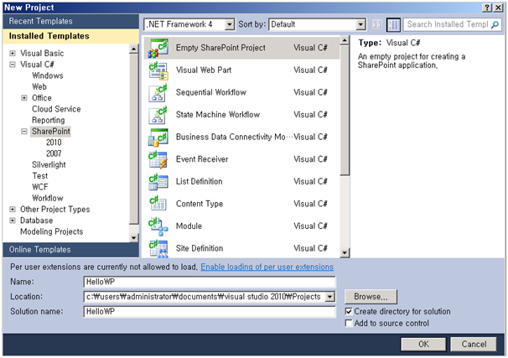Select the WCF category
This screenshot has width=508, height=358.
40,187
